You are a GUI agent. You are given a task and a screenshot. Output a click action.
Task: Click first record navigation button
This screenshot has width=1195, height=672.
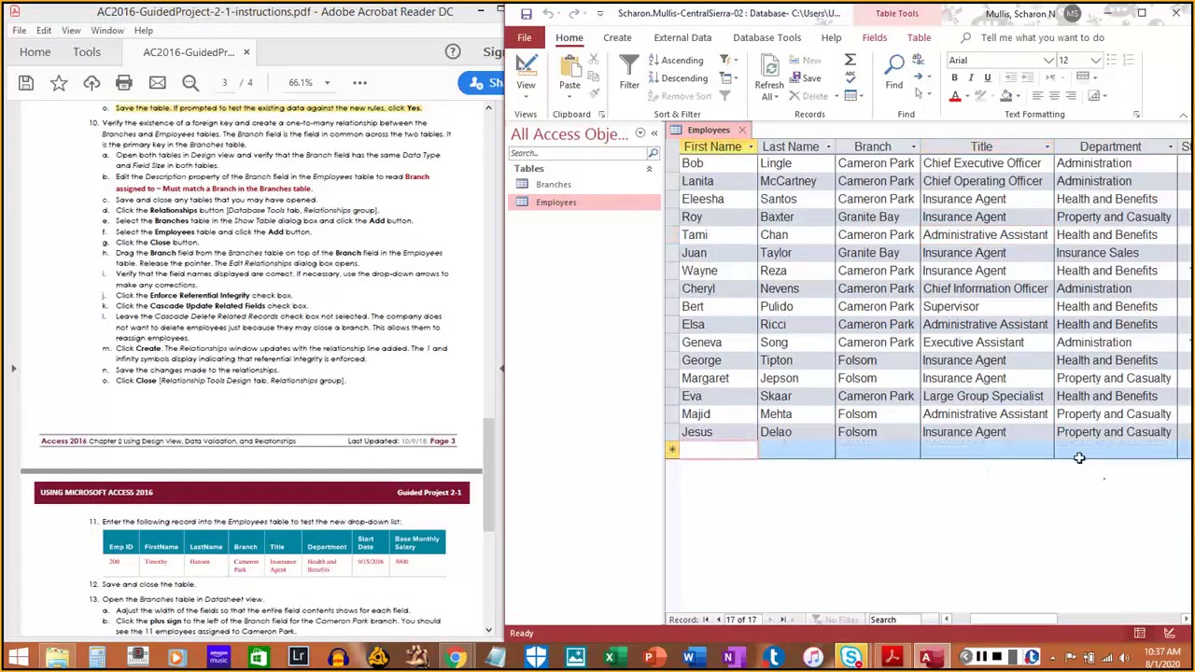pos(706,620)
